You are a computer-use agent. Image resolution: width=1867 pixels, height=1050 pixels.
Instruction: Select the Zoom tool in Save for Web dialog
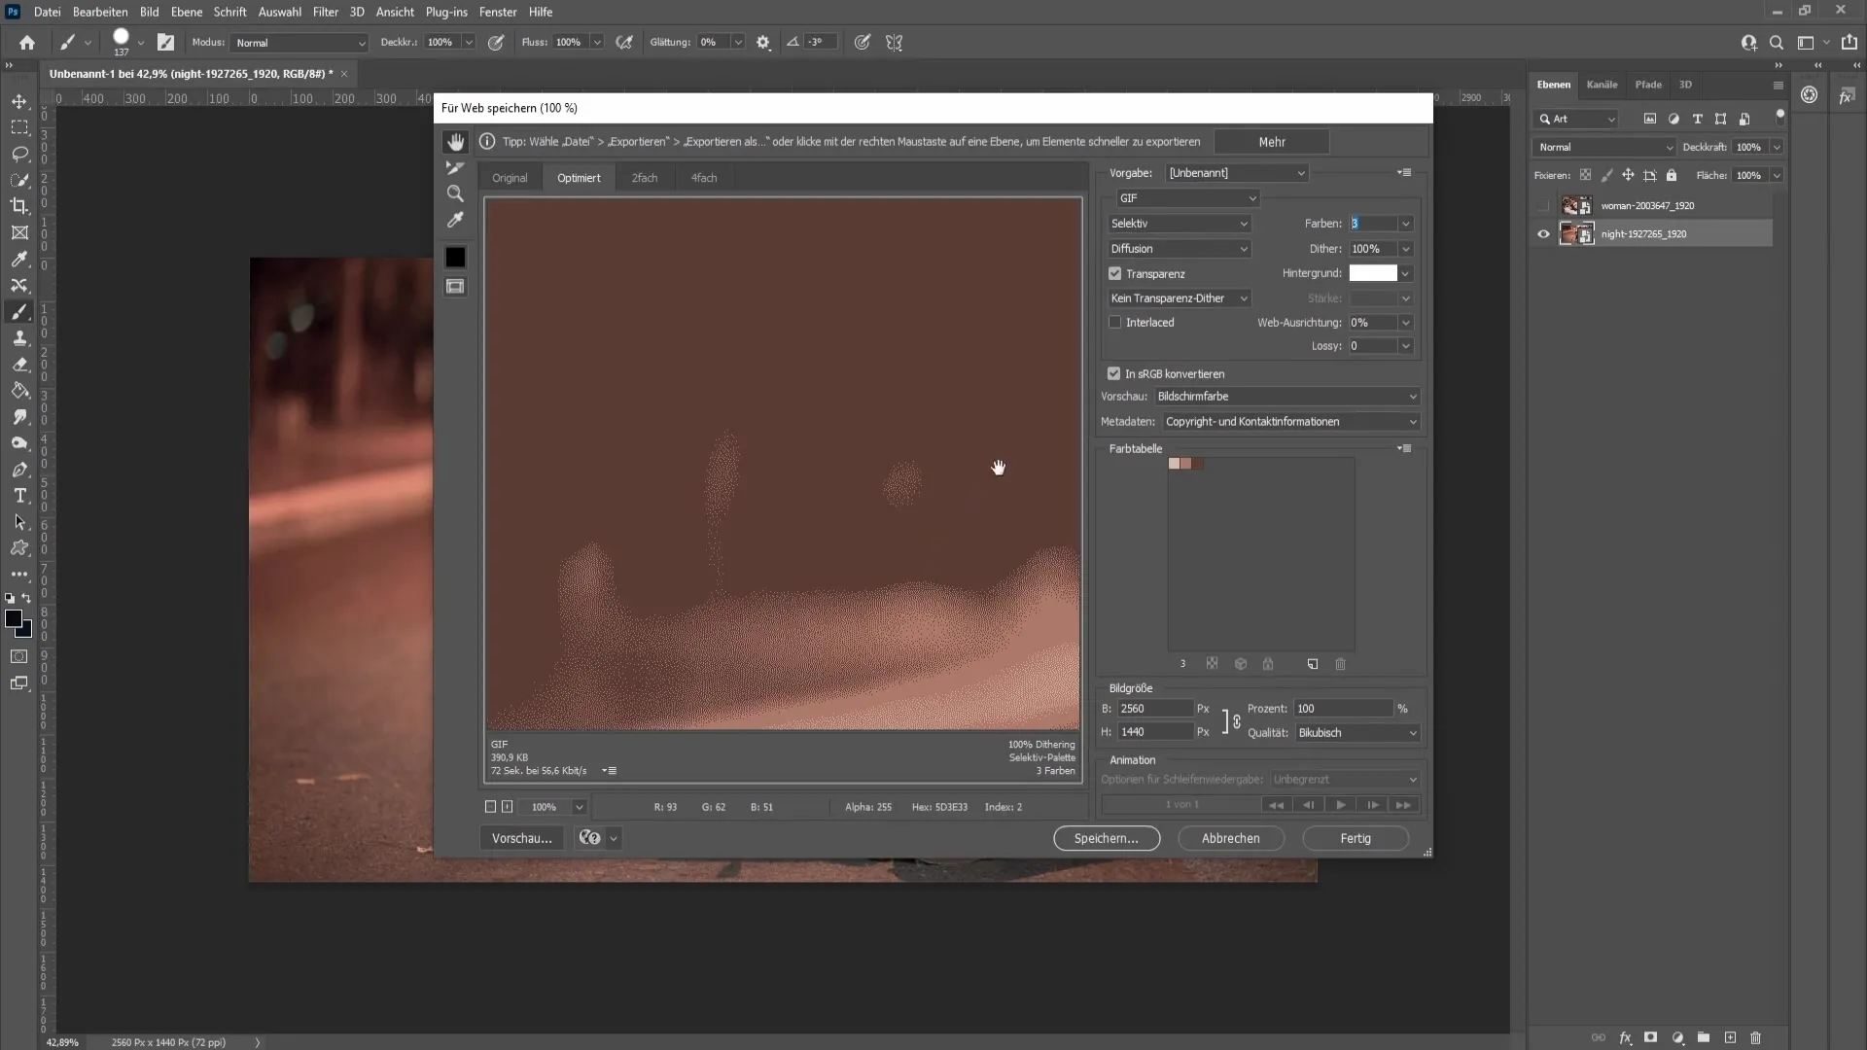pyautogui.click(x=455, y=193)
